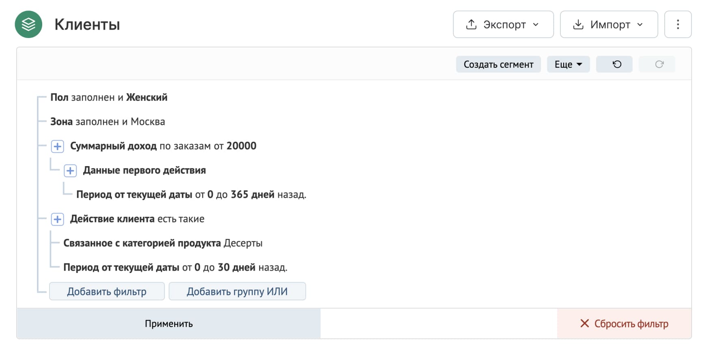Click the Создать сегмент button

click(x=498, y=64)
